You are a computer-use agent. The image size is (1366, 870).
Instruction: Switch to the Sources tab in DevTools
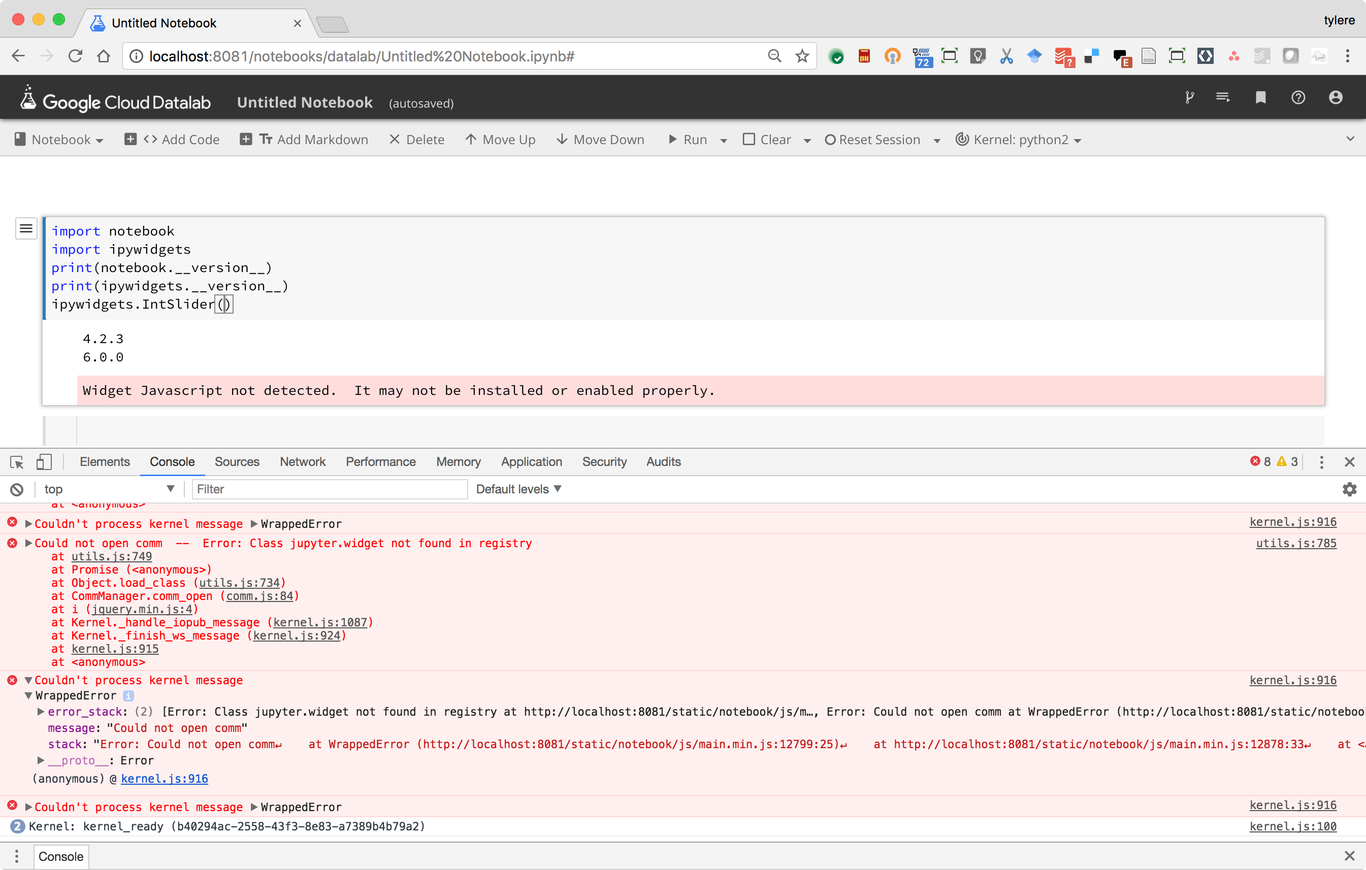(x=237, y=462)
